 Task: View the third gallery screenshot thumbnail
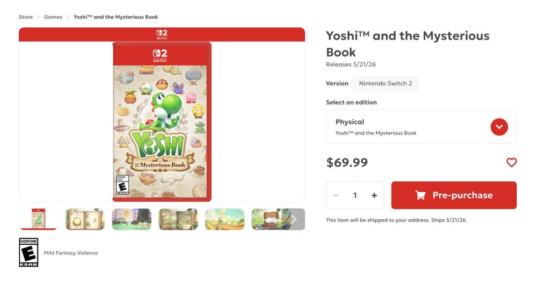click(131, 219)
